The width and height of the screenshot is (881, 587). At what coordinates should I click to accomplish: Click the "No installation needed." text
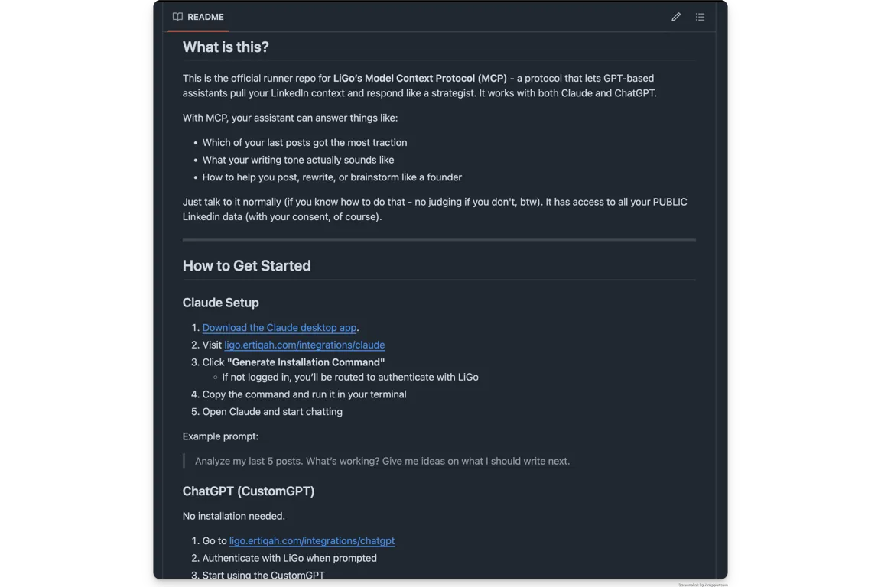pyautogui.click(x=233, y=516)
